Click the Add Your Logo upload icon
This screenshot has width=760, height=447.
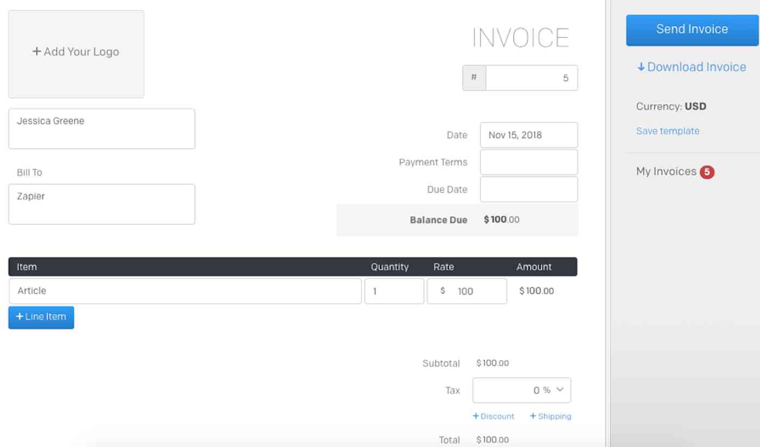point(36,51)
